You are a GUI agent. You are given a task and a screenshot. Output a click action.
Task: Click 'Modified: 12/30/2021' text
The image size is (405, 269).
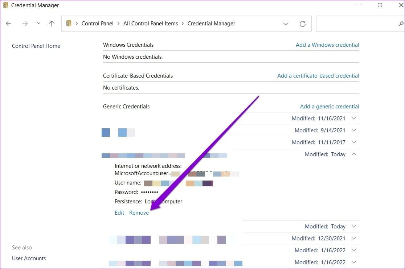pos(319,238)
